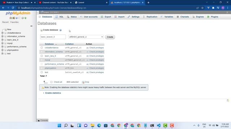Open the Status tab
Viewport: 231px width, 129px height.
pyautogui.click(x=72, y=17)
